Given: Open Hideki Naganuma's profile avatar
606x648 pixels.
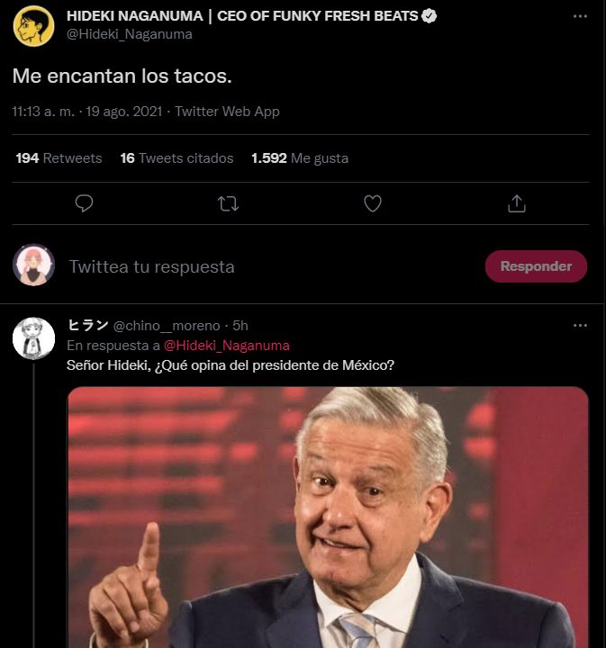Looking at the screenshot, I should (33, 25).
